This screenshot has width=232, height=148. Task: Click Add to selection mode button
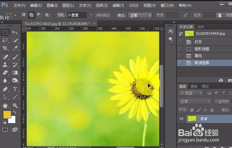coord(31,15)
